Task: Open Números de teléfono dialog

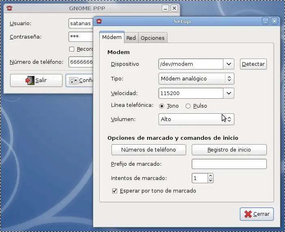Action: pos(148,150)
